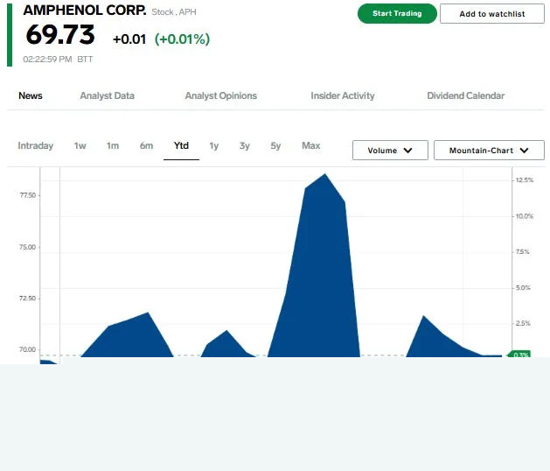Click the BTT exchange label
The image size is (550, 471).
click(85, 59)
